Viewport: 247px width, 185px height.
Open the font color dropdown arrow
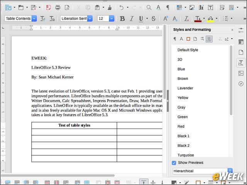click(204, 18)
